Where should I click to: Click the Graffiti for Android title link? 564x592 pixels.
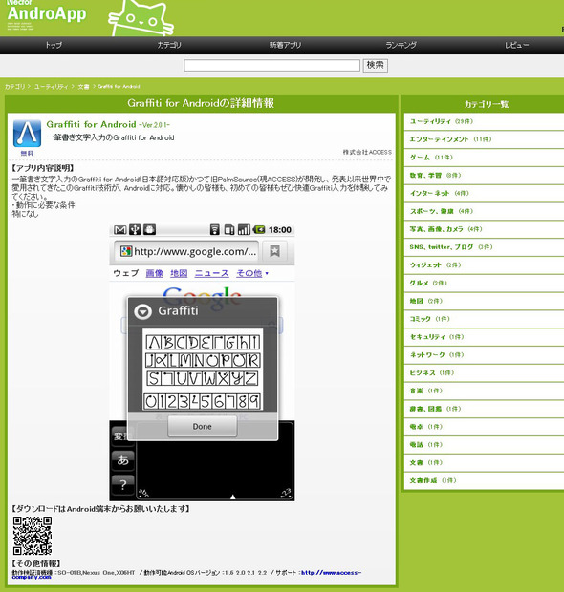pos(91,124)
